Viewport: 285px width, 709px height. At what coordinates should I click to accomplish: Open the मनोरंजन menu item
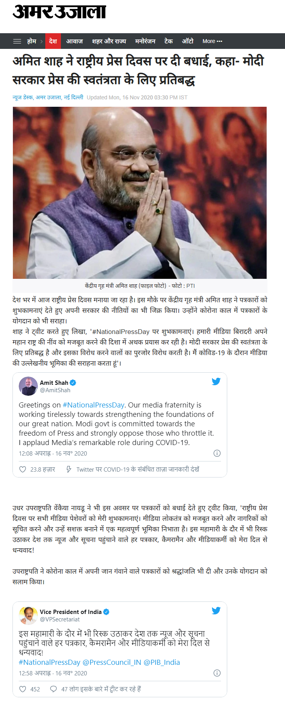click(x=145, y=41)
